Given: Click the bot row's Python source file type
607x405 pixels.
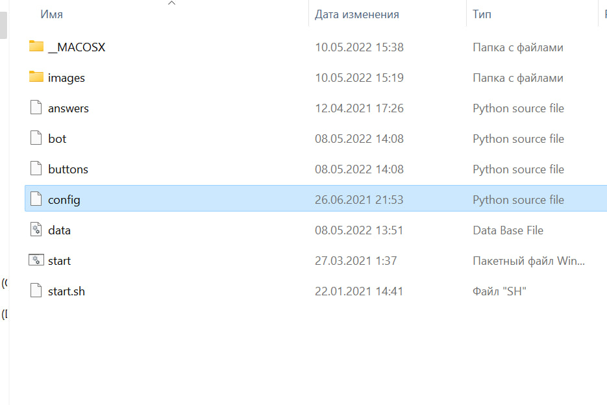Looking at the screenshot, I should pos(518,139).
